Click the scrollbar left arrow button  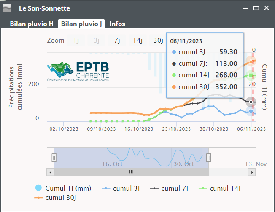pyautogui.click(x=50, y=172)
